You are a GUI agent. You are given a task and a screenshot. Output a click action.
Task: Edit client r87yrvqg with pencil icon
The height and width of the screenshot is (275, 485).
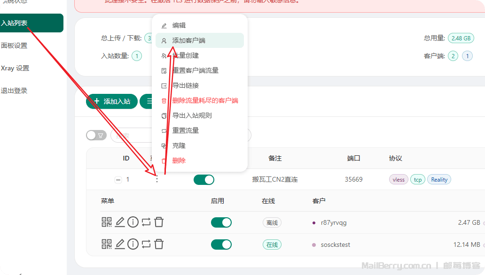point(120,222)
